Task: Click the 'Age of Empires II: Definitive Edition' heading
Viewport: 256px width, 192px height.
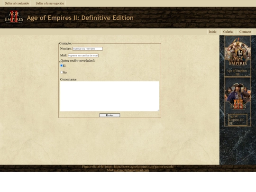Action: coord(80,18)
